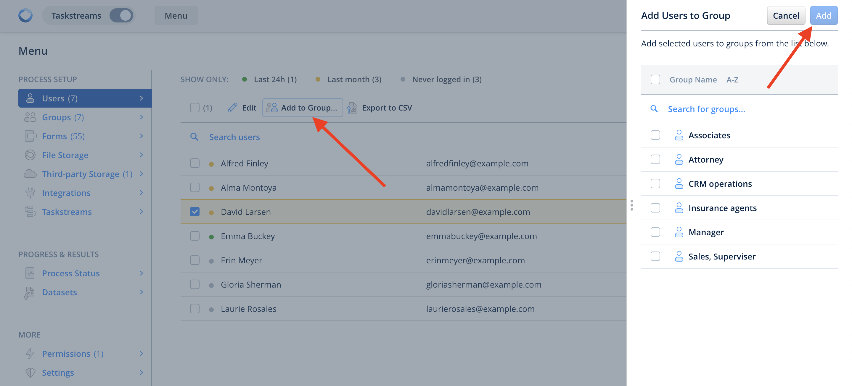The width and height of the screenshot is (852, 386).
Task: Click the Search users magnifier icon
Action: point(194,137)
